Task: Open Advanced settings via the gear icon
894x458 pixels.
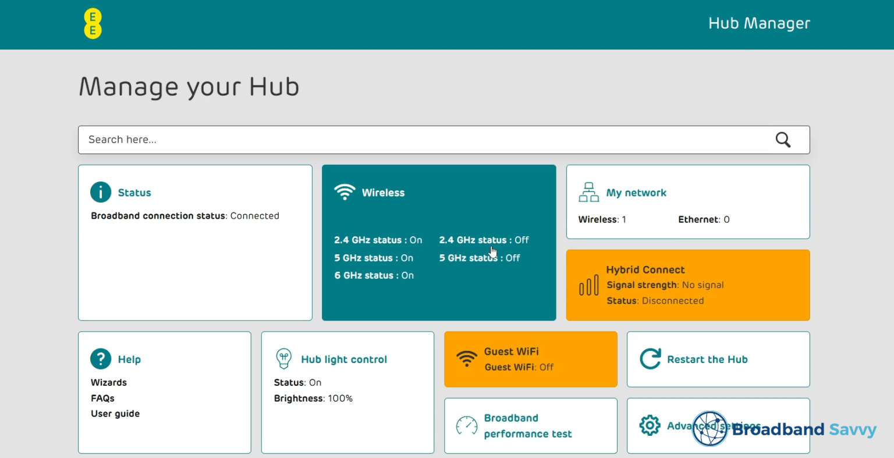Action: tap(649, 425)
